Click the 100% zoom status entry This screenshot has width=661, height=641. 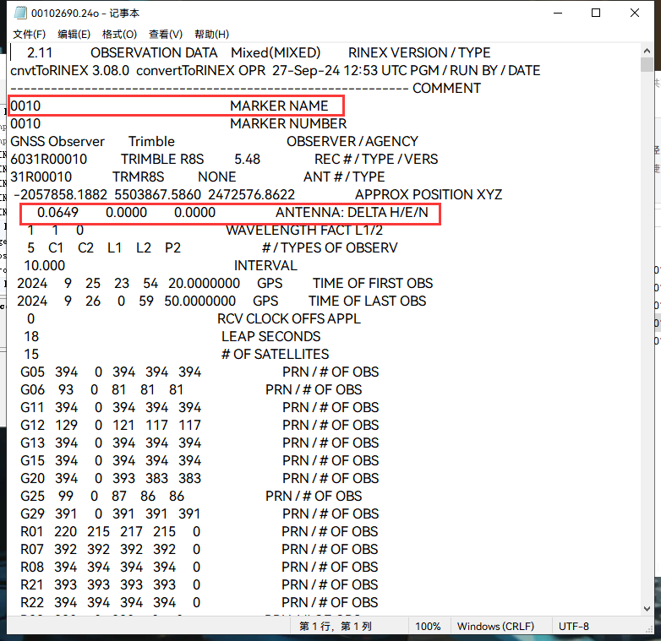pyautogui.click(x=428, y=627)
